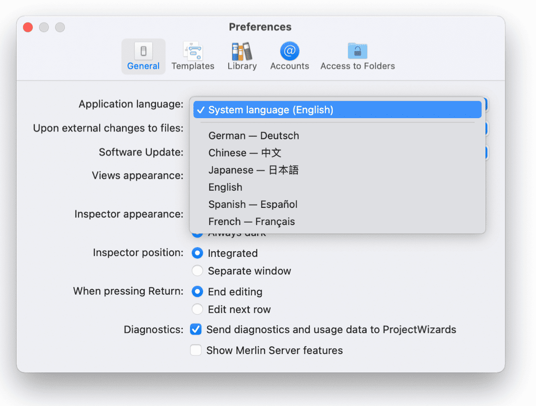536x406 pixels.
Task: Select the Separate window inspector position
Action: (x=197, y=271)
